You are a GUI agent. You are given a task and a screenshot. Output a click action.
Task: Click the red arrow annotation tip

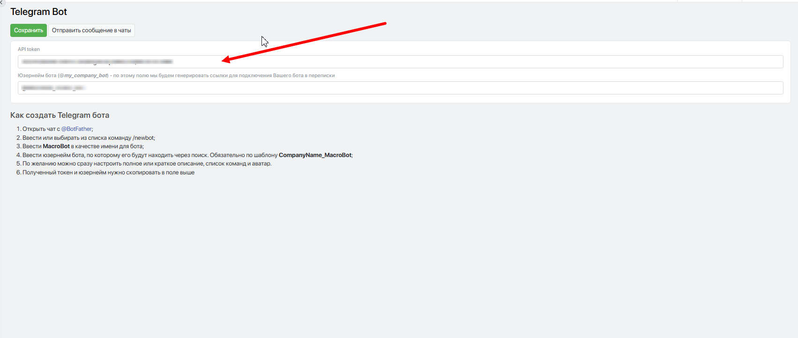coord(224,60)
